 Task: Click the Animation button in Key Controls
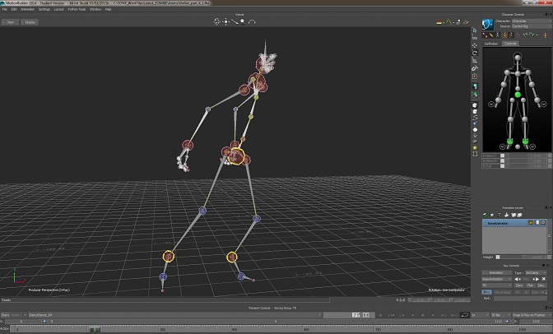[497, 272]
